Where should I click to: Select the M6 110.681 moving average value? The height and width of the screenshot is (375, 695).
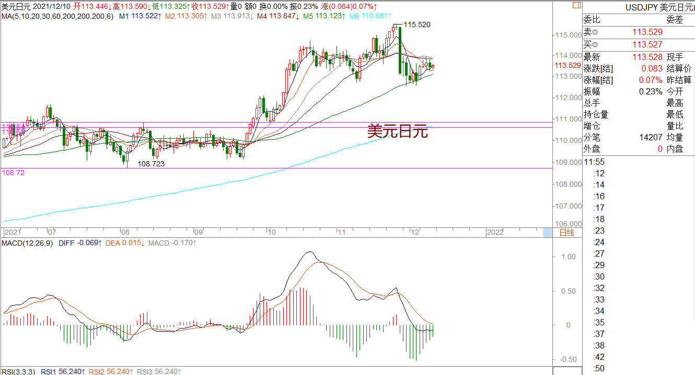pyautogui.click(x=370, y=16)
